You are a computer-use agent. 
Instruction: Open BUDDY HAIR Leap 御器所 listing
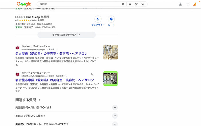coord(32,17)
